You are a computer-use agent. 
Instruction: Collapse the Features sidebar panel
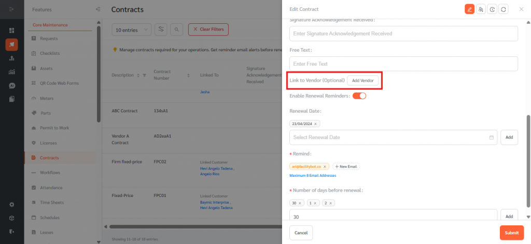tap(99, 9)
